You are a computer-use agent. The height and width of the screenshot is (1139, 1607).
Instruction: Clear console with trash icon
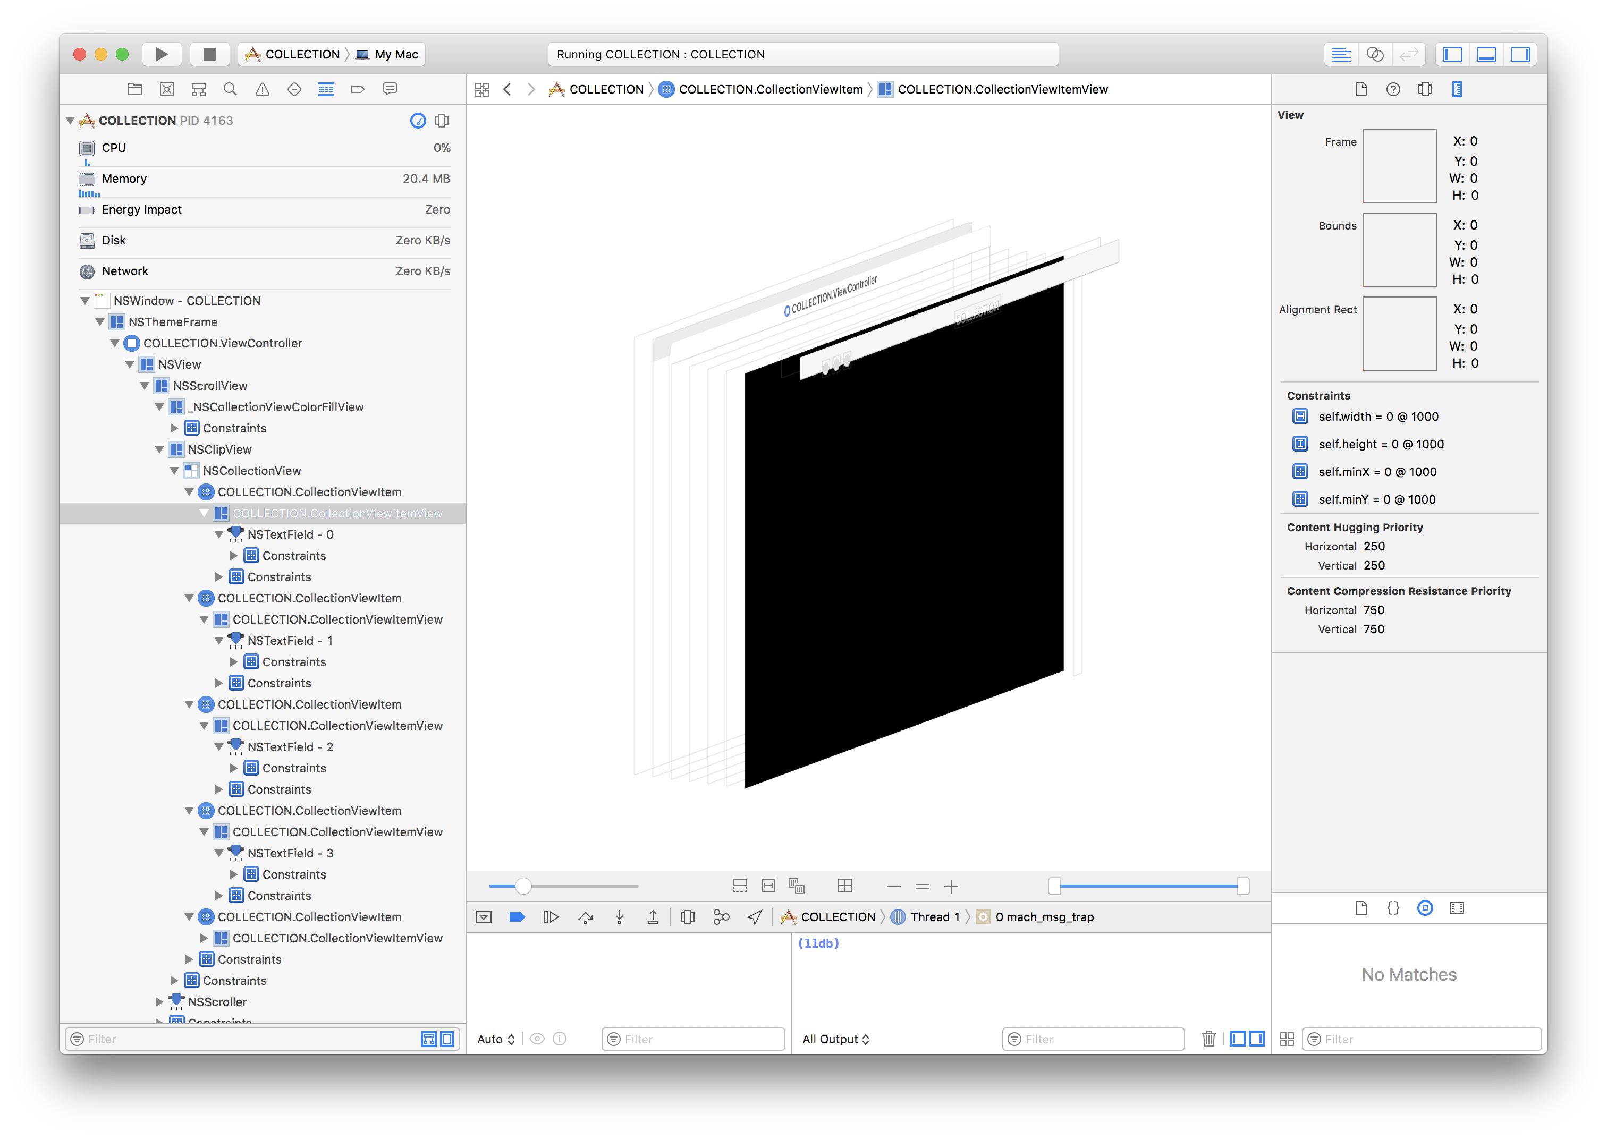[x=1208, y=1039]
